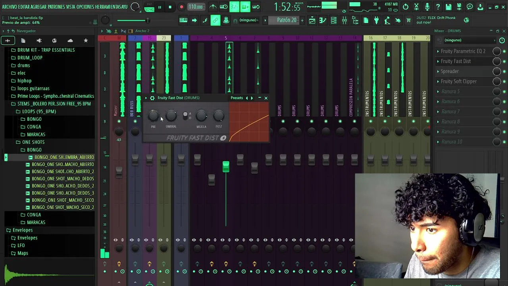508x286 pixels.
Task: Select next preset arrow in Fast Dist
Action: click(x=252, y=98)
